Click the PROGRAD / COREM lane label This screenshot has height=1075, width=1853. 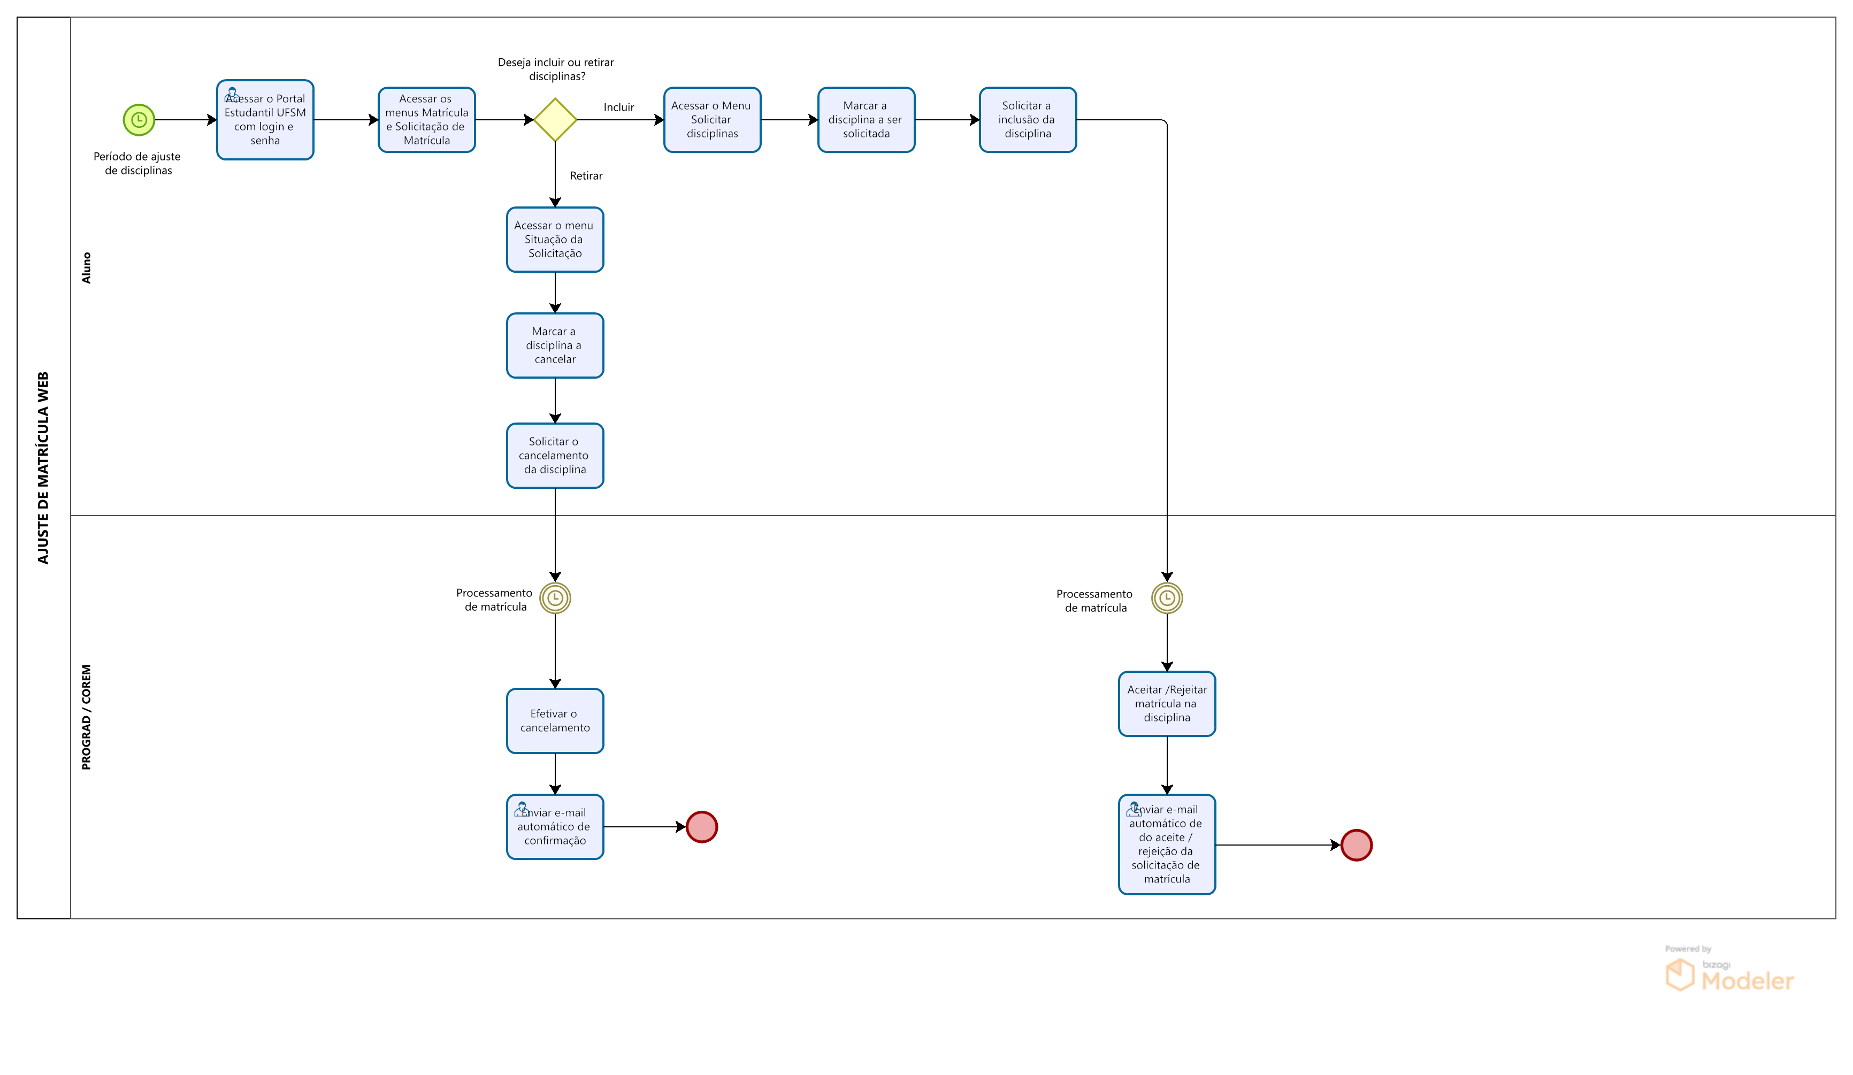[86, 717]
